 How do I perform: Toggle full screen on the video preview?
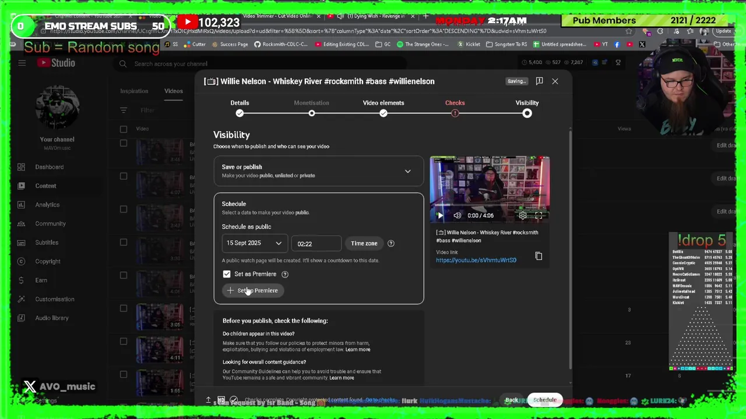(539, 216)
